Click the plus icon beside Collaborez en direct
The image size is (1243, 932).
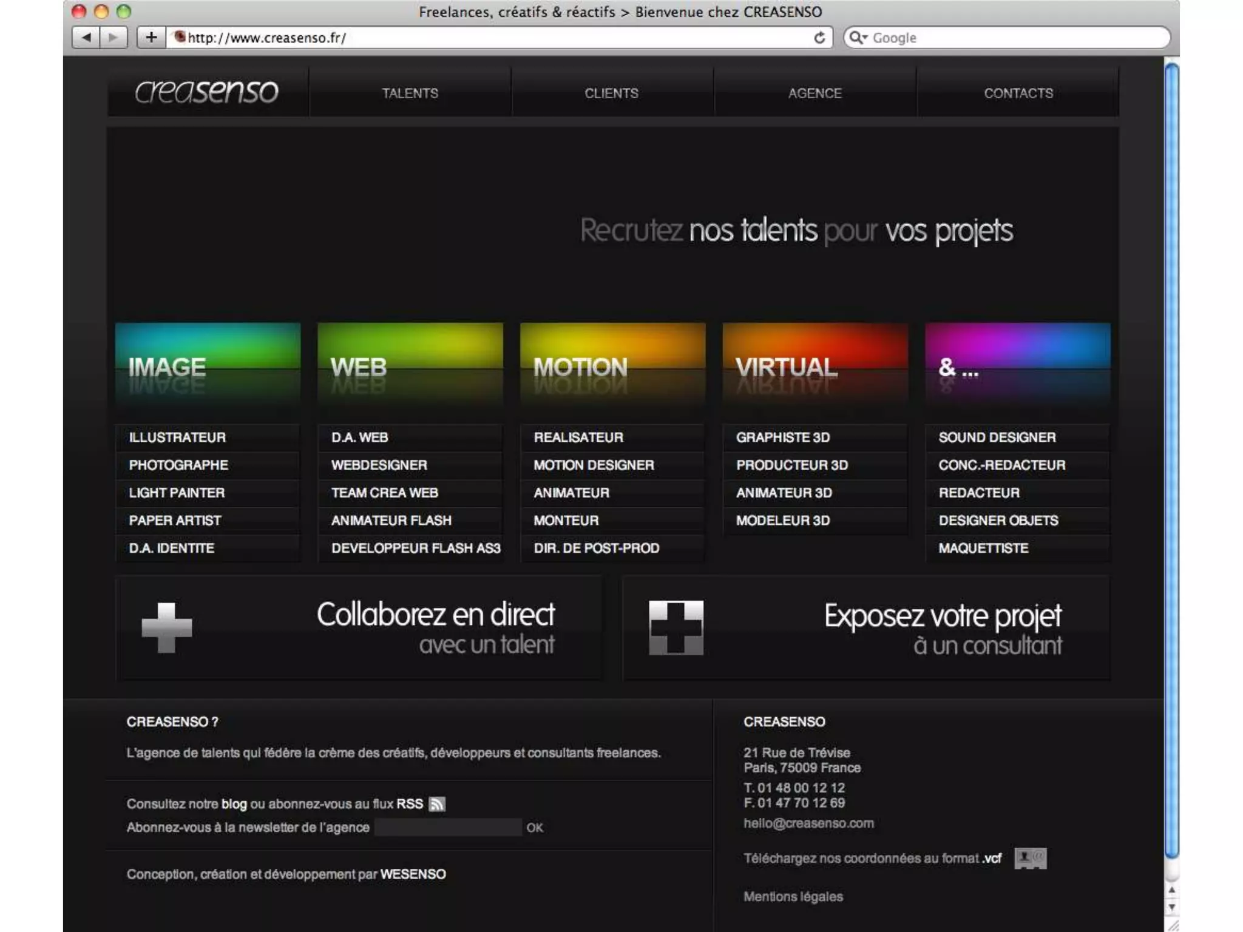pyautogui.click(x=166, y=628)
